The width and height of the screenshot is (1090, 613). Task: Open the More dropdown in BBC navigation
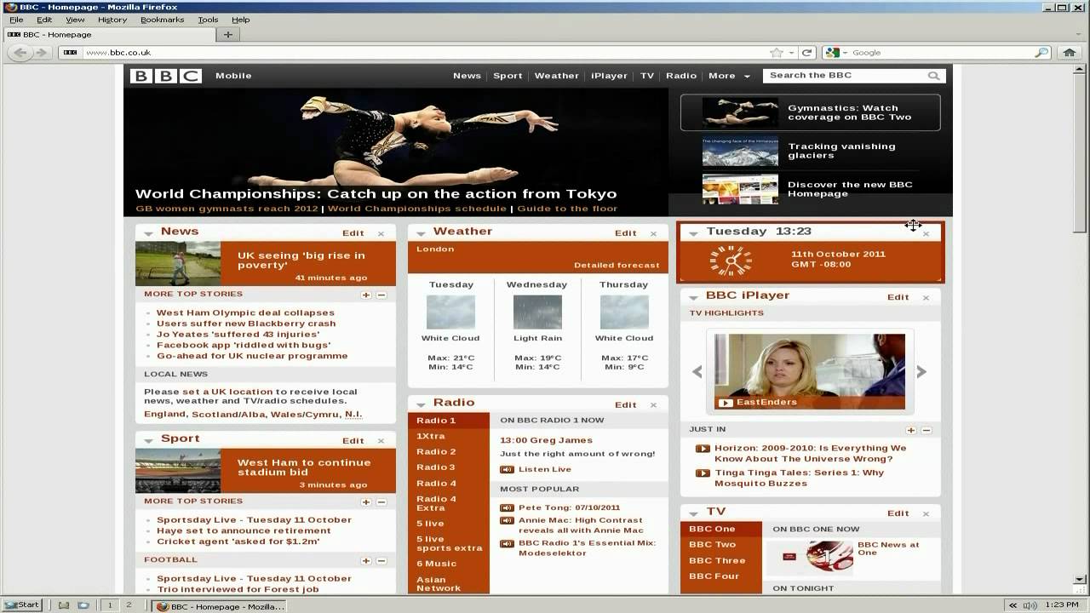point(729,76)
